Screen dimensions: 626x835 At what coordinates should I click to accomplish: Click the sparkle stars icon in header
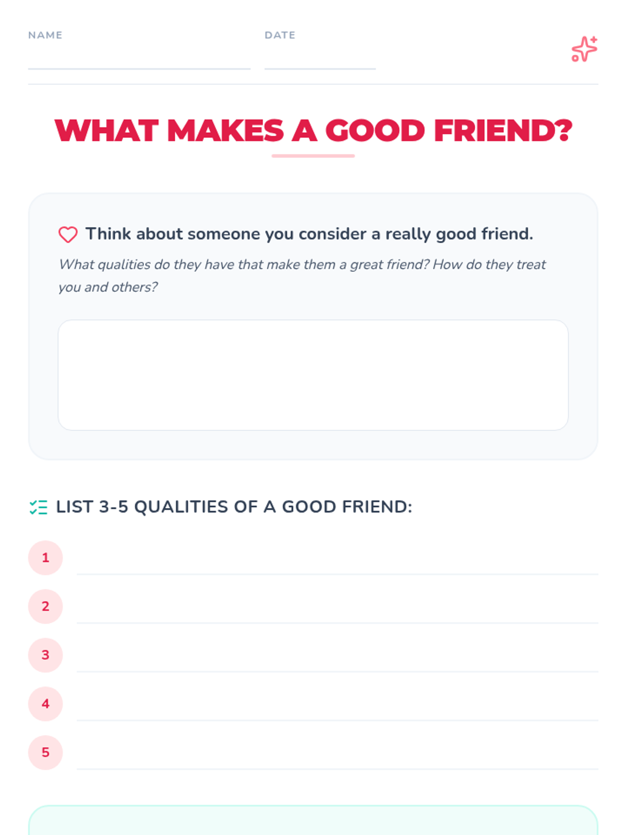(584, 49)
